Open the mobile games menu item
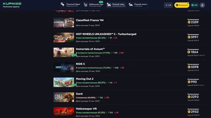The height and width of the screenshot is (118, 211). coord(93,5)
